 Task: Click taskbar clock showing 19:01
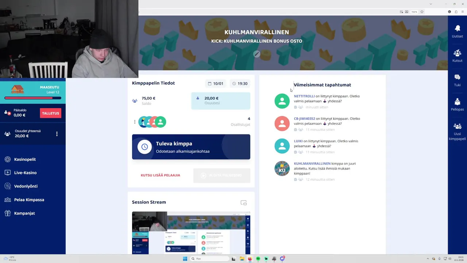[x=459, y=259]
